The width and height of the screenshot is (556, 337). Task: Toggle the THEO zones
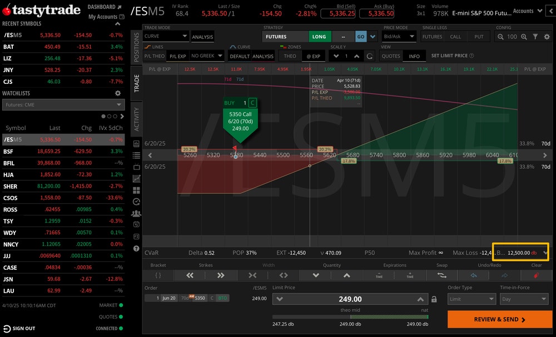coord(290,56)
